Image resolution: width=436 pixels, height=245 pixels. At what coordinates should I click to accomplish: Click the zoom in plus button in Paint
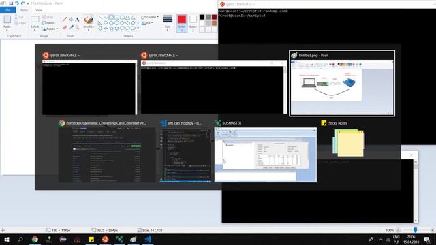coord(432,230)
